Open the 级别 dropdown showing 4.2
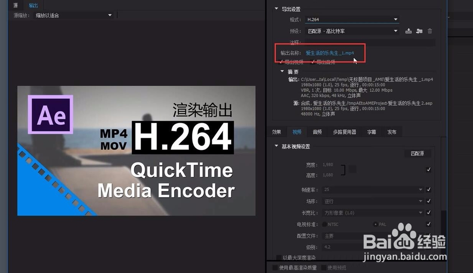Screen dimensions: 473x273 [373, 247]
